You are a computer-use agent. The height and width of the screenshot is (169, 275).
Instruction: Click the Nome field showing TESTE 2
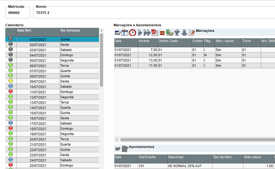[154, 13]
